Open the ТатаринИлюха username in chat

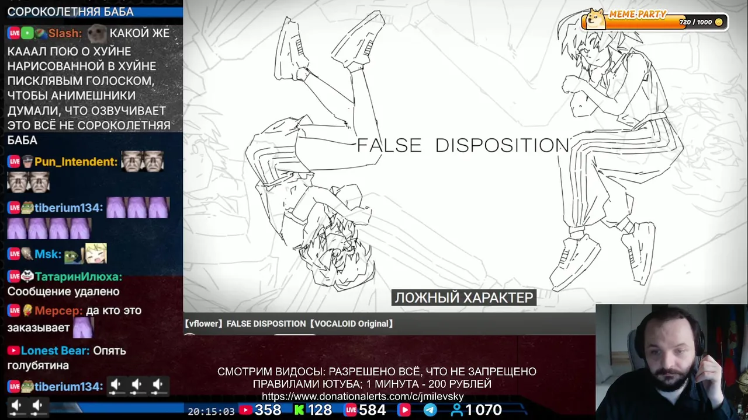78,276
